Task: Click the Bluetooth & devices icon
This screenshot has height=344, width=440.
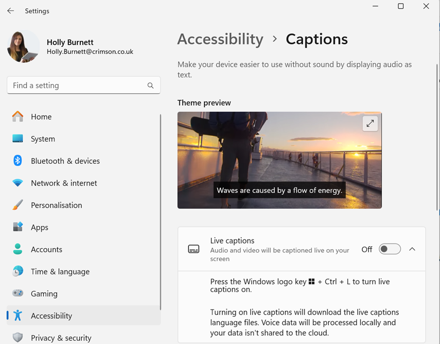Action: 17,161
